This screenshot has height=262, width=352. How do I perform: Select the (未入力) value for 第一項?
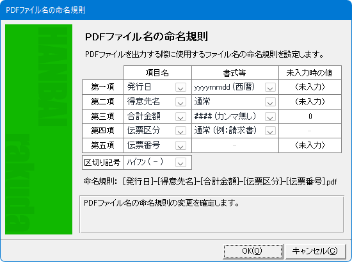coord(310,87)
